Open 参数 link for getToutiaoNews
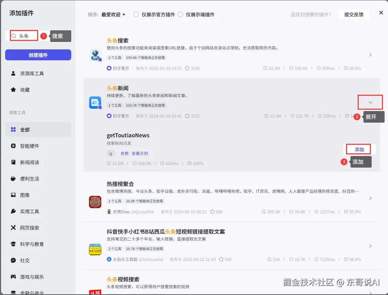388x295 pixels. click(x=124, y=153)
